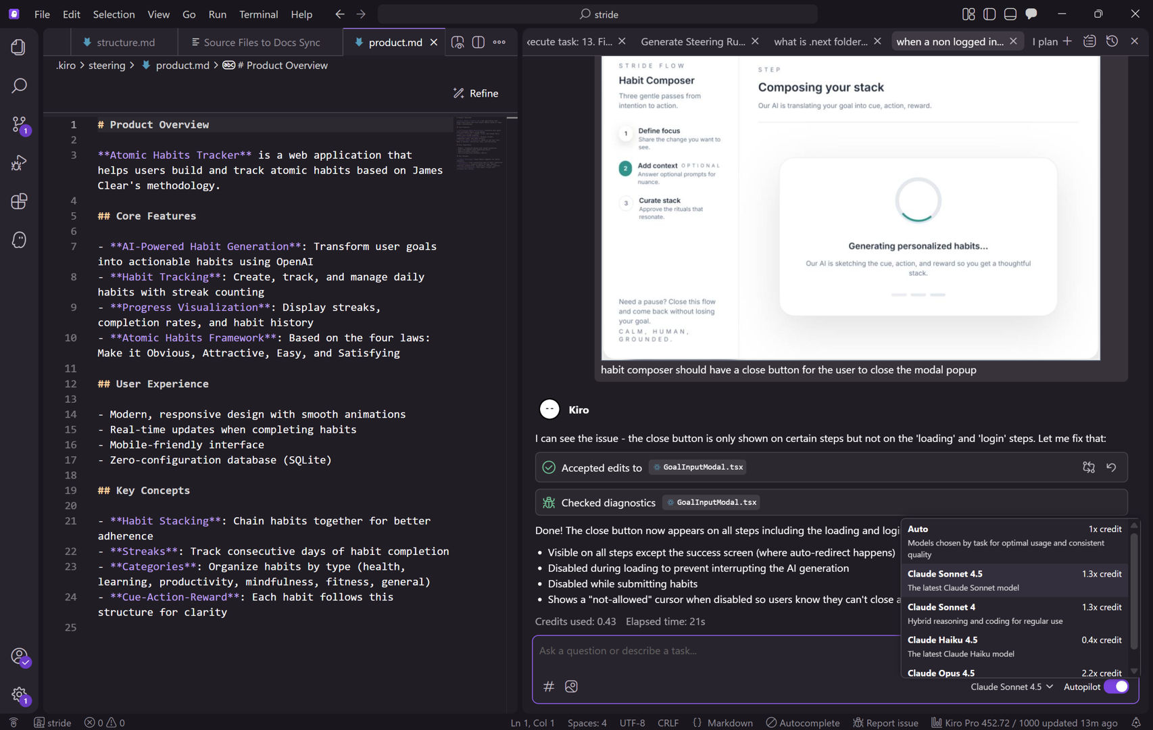Customize layout icon in title bar
Screen dimensions: 1153x730
tap(968, 14)
